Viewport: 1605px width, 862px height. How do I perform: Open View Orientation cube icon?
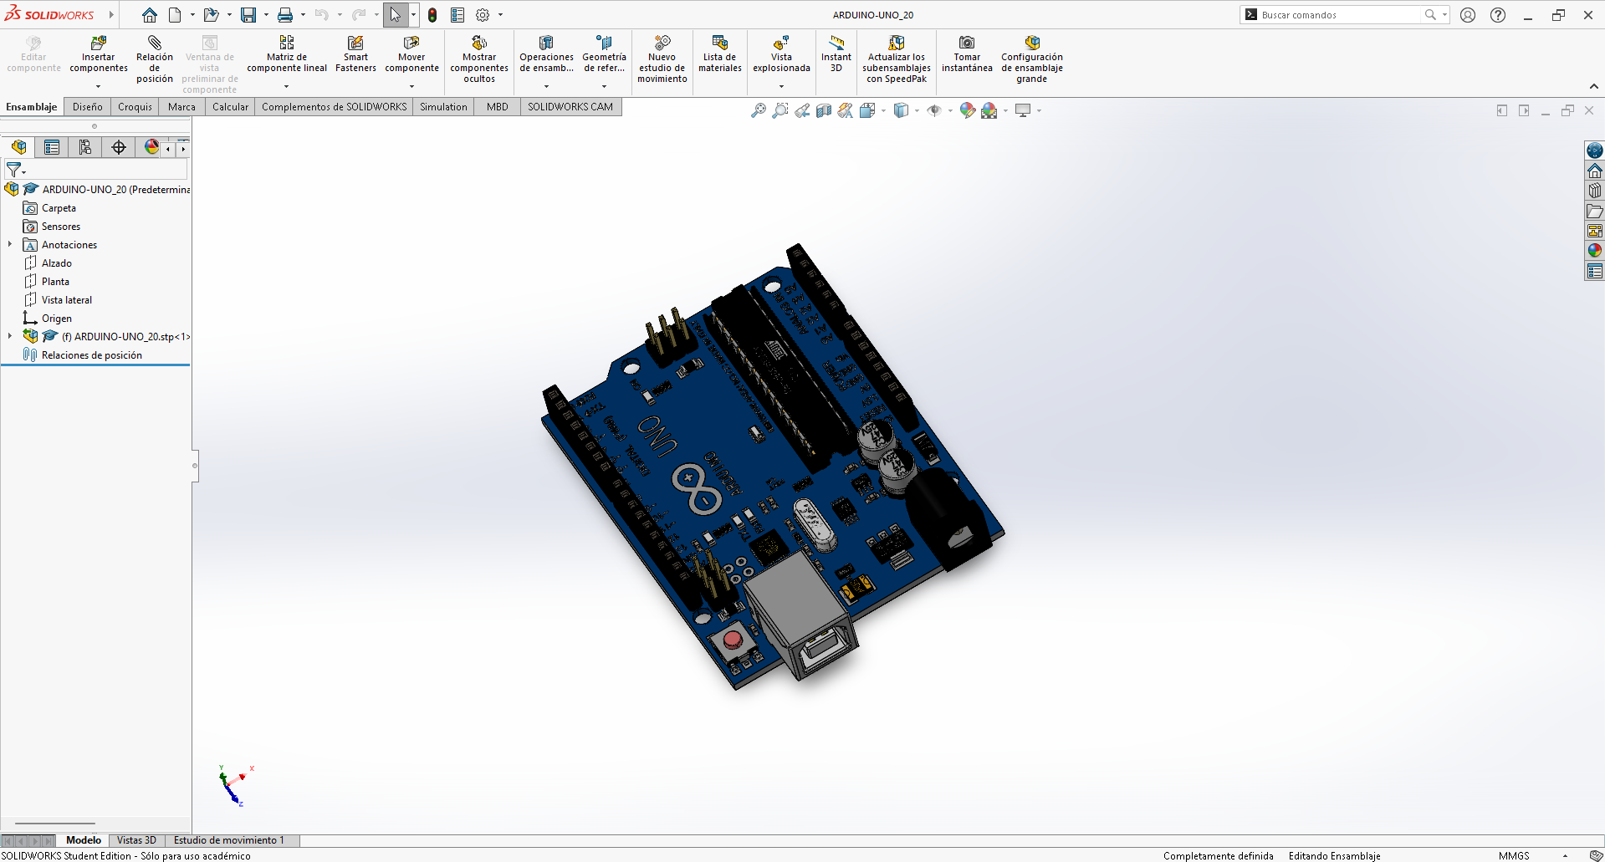(867, 110)
